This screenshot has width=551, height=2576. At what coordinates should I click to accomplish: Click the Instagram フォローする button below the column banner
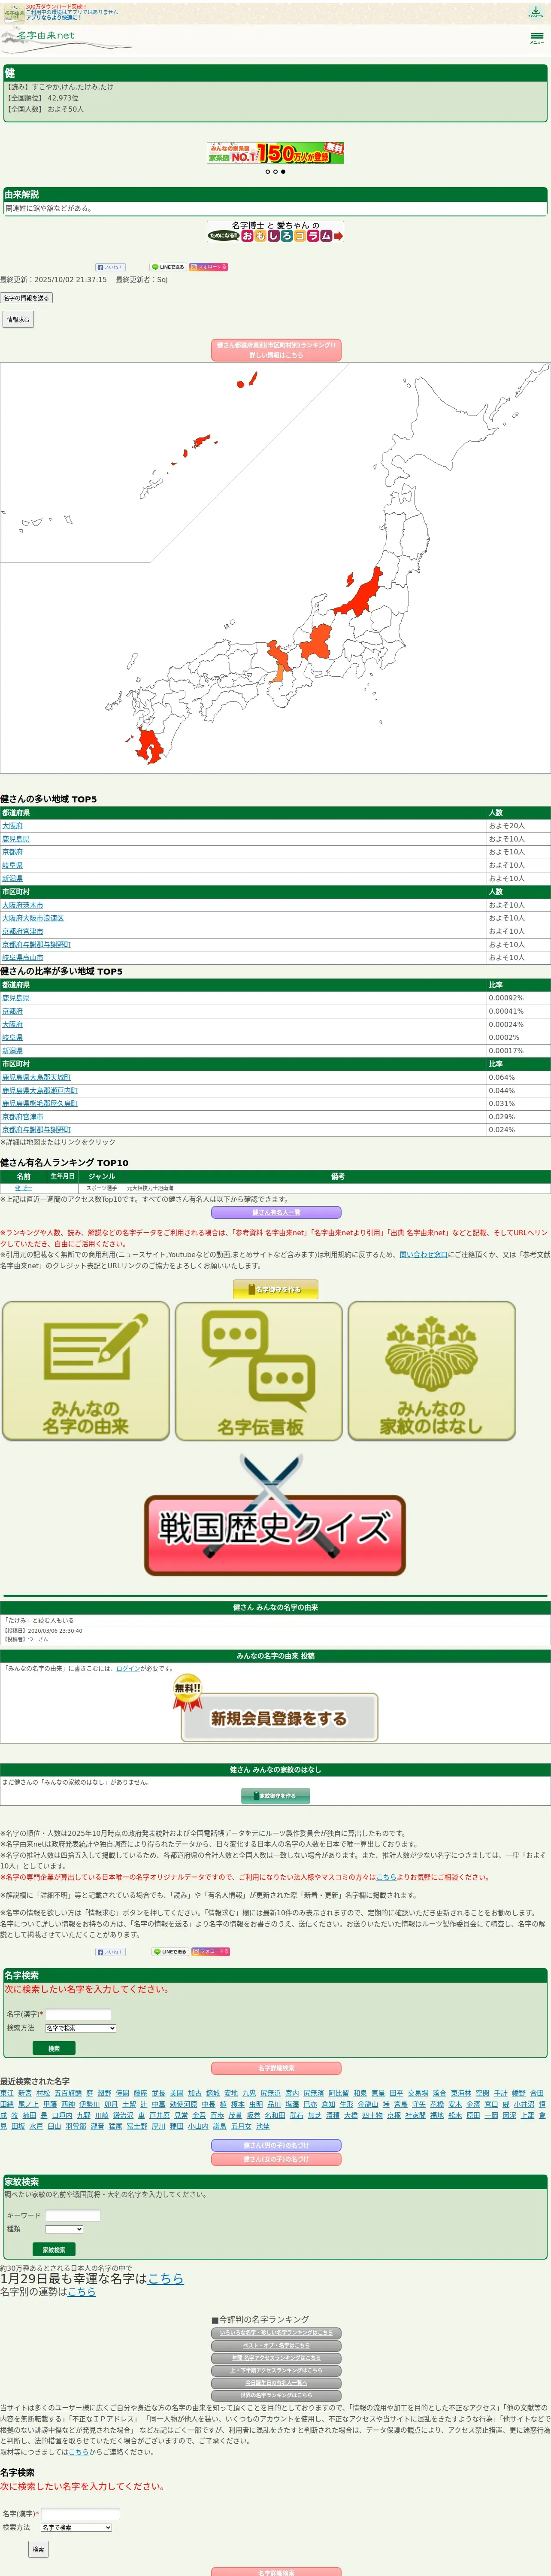[209, 267]
